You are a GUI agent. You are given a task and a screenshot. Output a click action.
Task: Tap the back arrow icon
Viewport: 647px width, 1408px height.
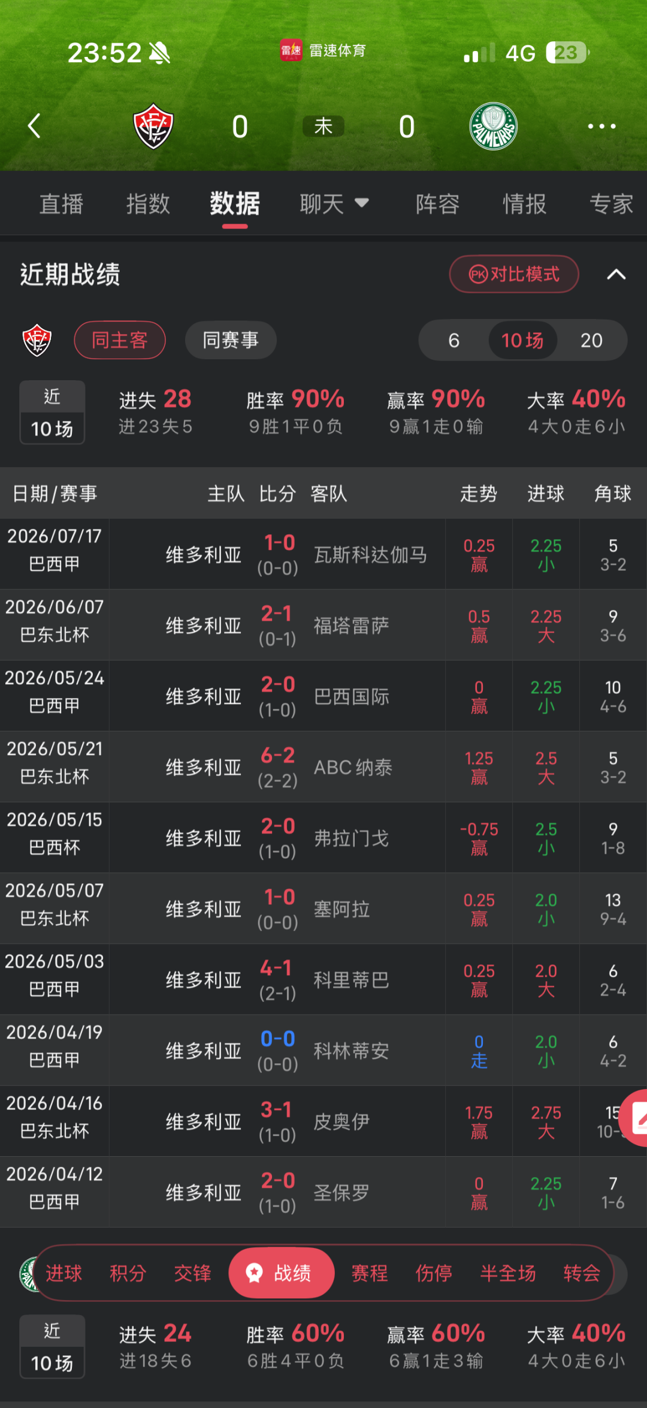34,126
